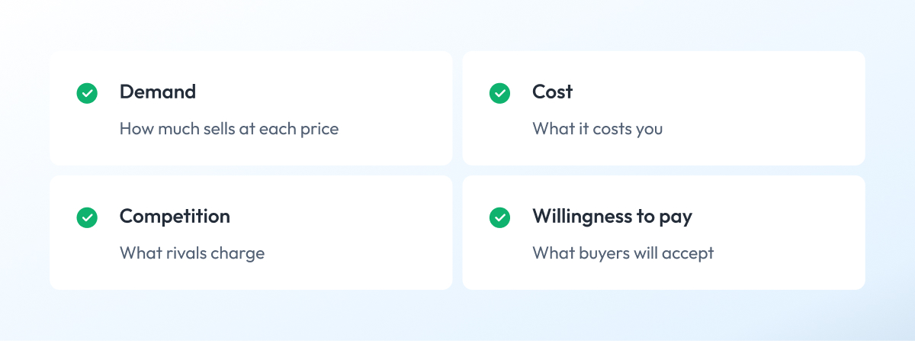This screenshot has width=915, height=341.
Task: Click the word "pay" in the heading
Action: click(x=676, y=218)
